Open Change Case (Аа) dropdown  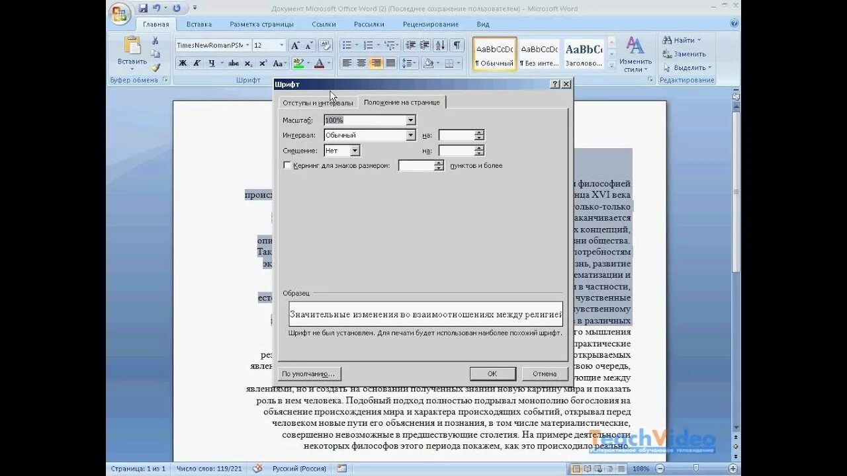click(x=281, y=63)
